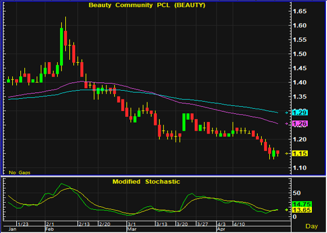Click the 0 level on stochastic axis

[x=294, y=217]
